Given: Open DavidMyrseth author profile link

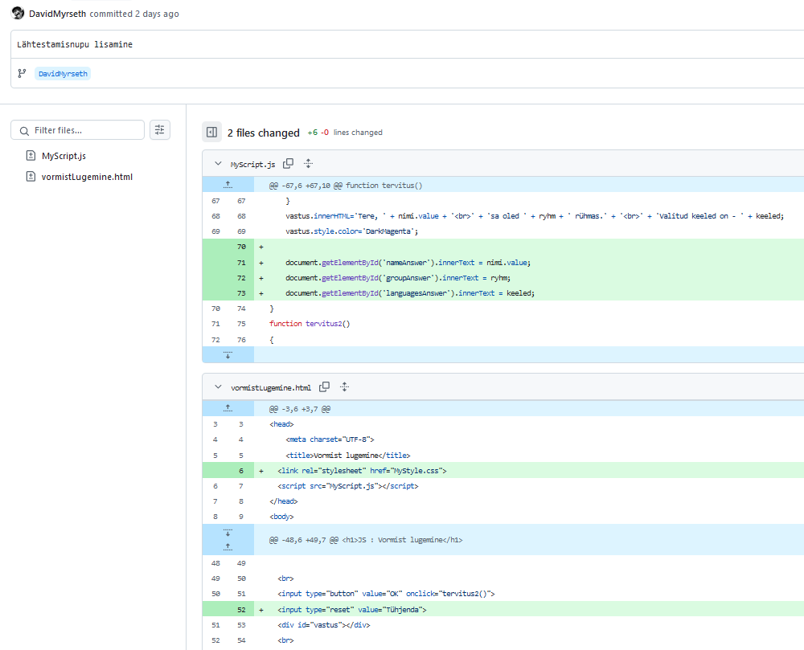Looking at the screenshot, I should click(x=57, y=14).
